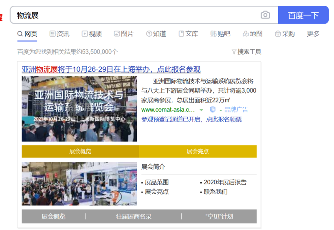Open the 展品范围 link

(156, 182)
